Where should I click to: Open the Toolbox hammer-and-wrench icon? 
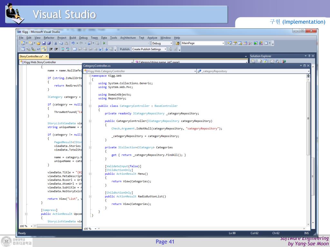(x=250, y=43)
